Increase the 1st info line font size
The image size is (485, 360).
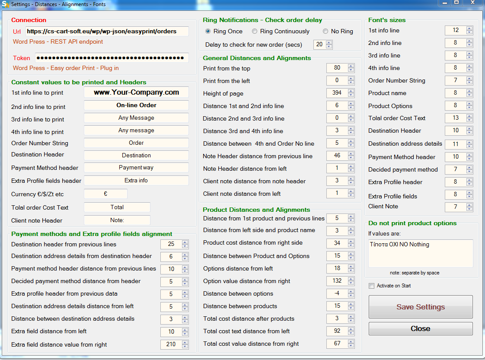pyautogui.click(x=469, y=29)
